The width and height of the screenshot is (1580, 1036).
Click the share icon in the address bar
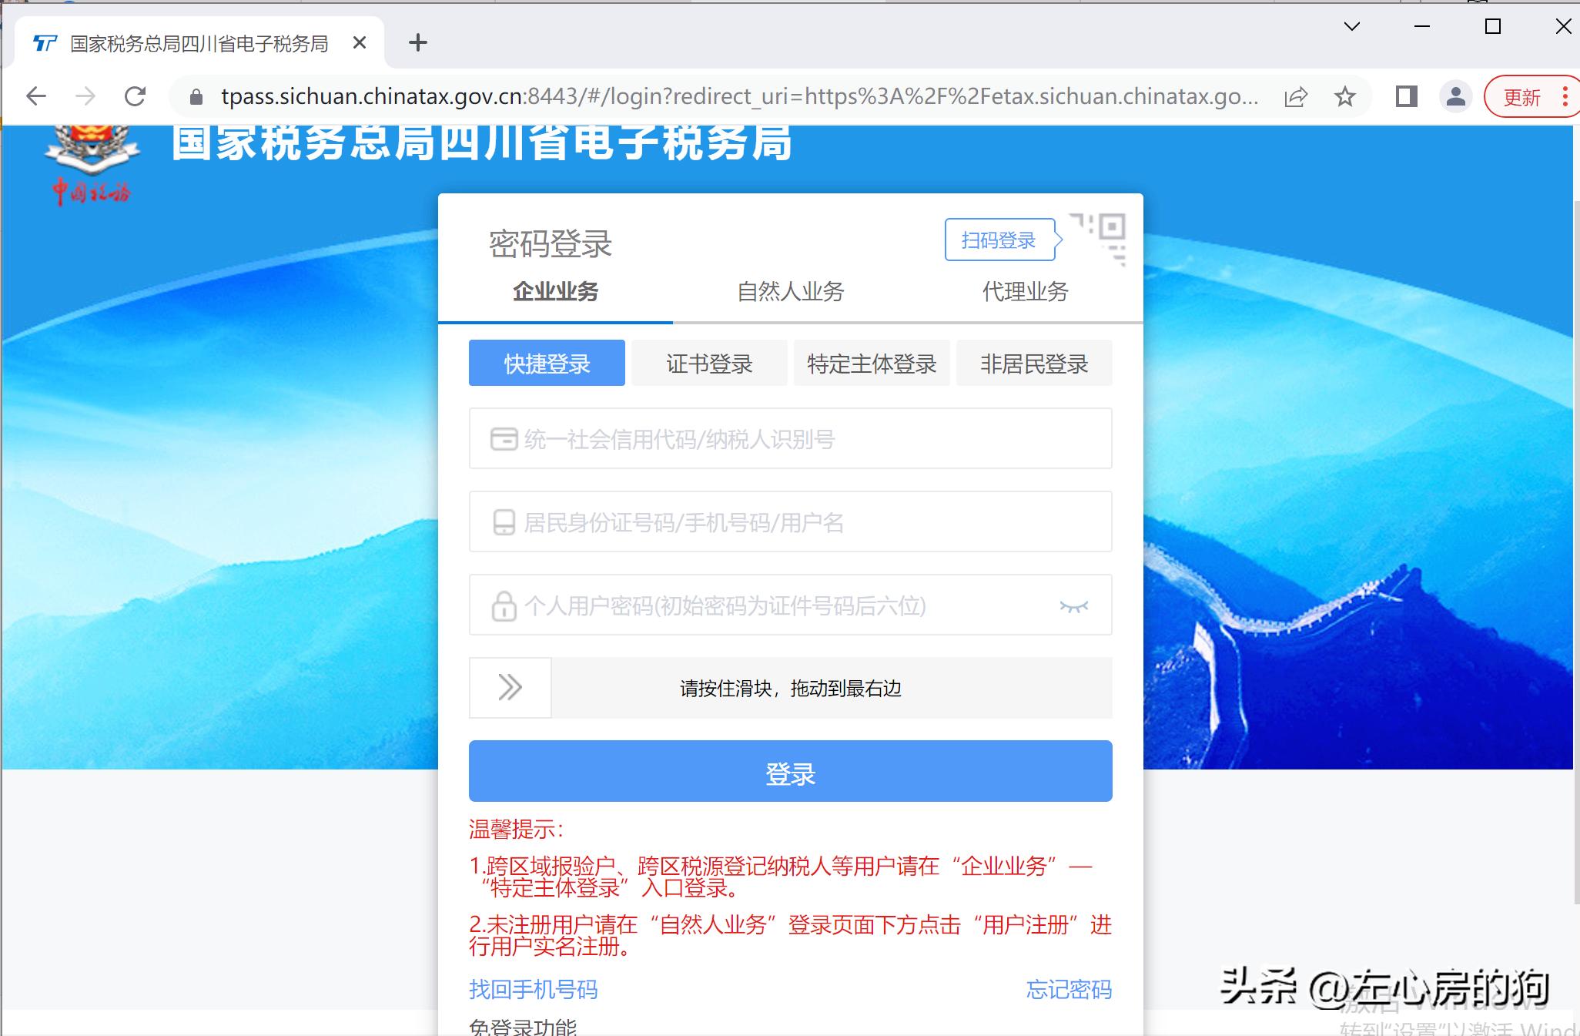[1296, 96]
